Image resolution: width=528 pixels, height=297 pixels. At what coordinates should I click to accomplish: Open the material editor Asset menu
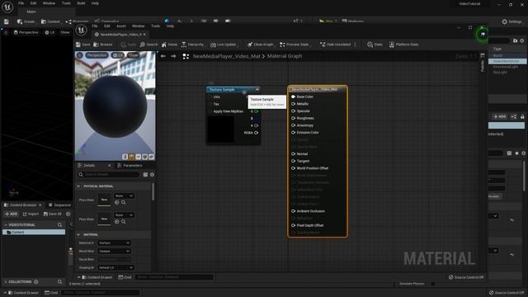coord(121,26)
